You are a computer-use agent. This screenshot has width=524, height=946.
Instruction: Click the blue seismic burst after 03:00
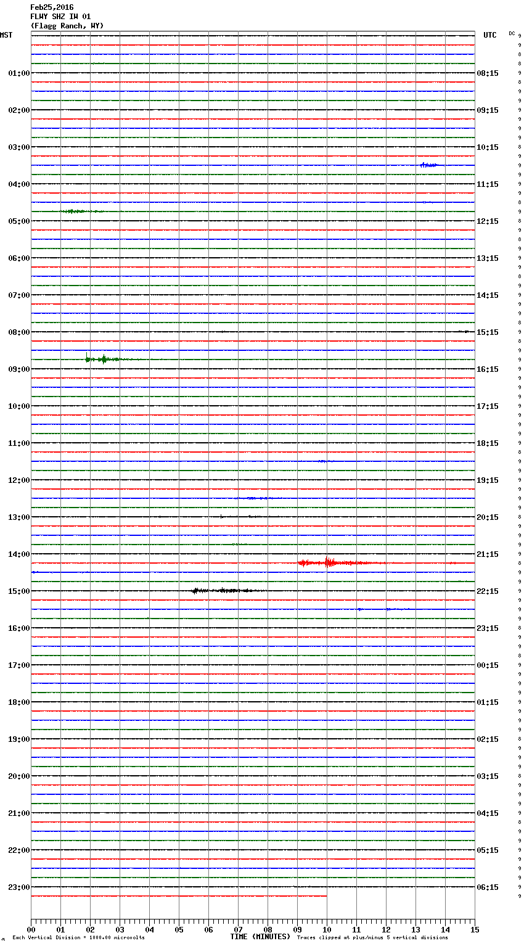[x=430, y=165]
